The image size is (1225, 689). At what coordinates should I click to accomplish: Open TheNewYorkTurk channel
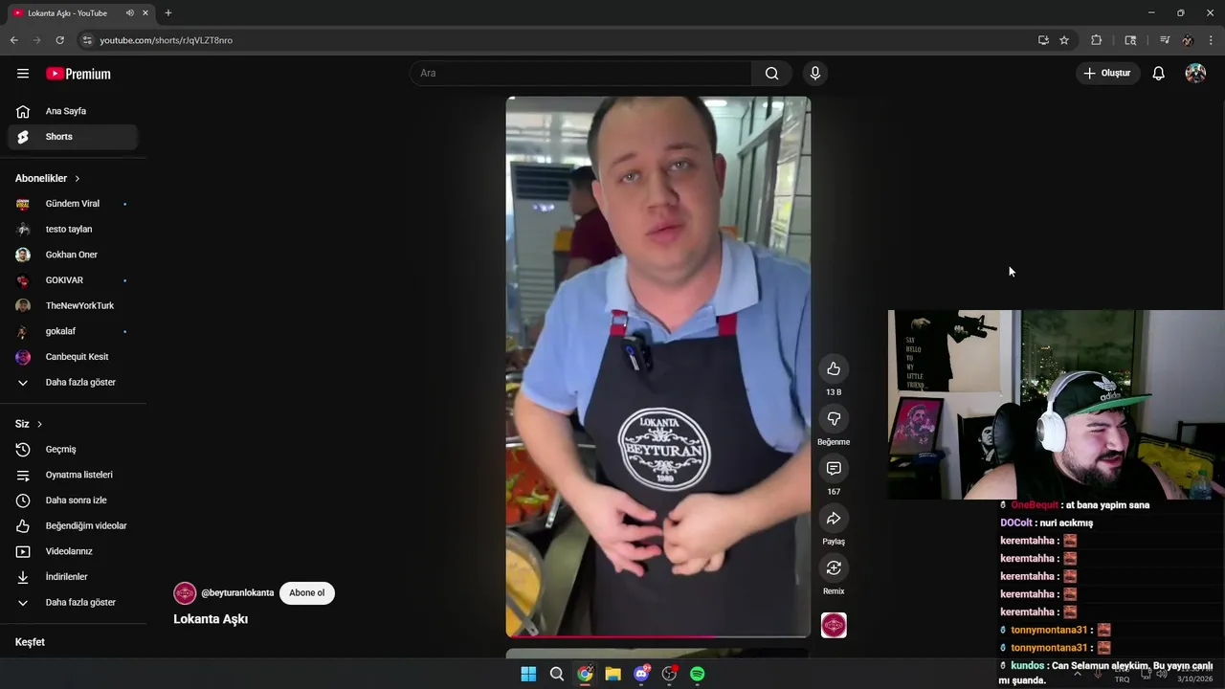click(73, 306)
